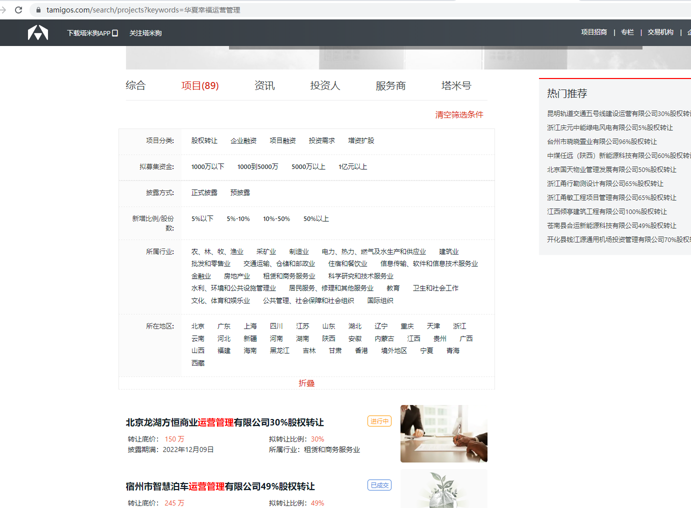Screen dimensions: 691x508
Task: Open recommended 苍南县合运新能源 49% listing
Action: point(611,225)
